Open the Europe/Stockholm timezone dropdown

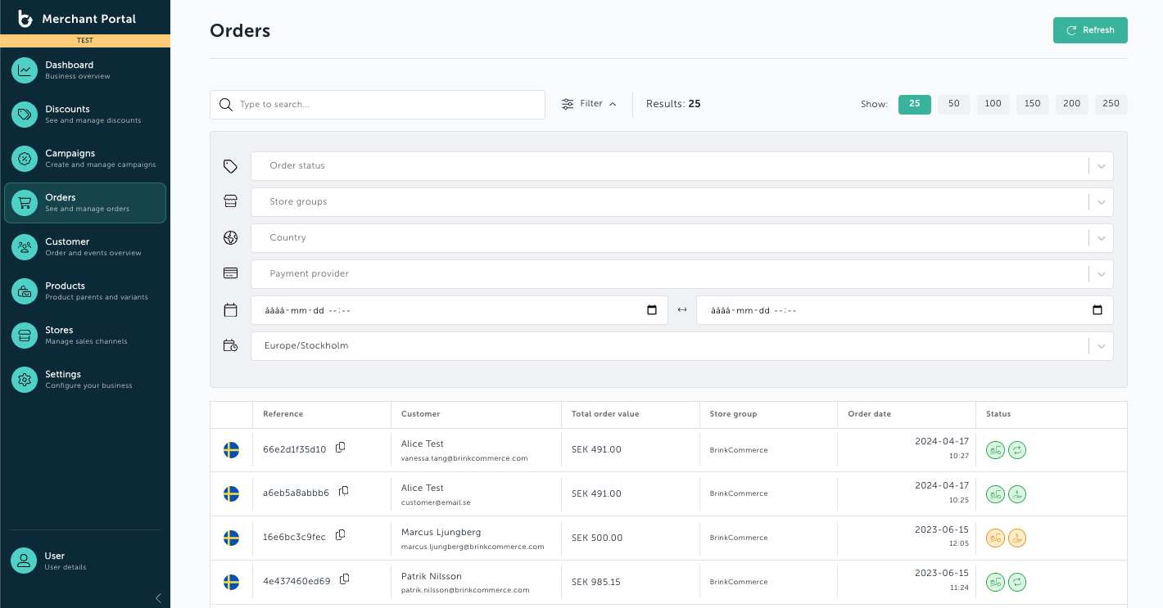[682, 346]
